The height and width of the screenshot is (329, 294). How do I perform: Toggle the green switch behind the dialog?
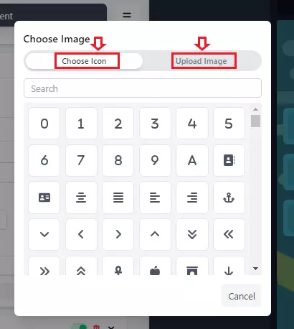[x=79, y=327]
